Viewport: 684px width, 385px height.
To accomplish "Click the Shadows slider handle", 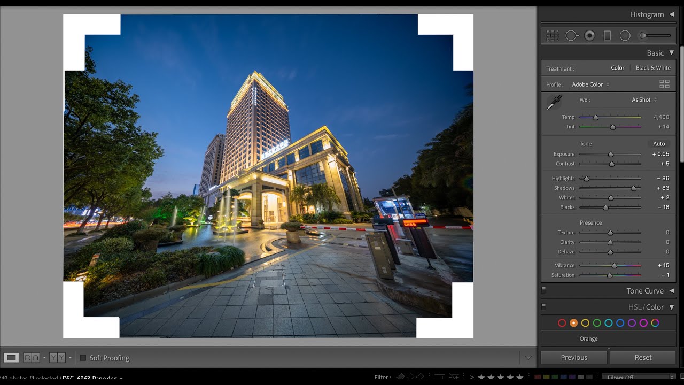I will pyautogui.click(x=634, y=188).
